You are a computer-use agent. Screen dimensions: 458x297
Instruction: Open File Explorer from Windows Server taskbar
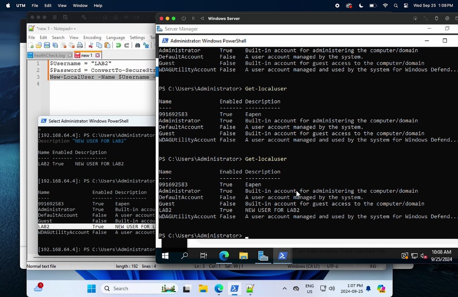coord(243,256)
